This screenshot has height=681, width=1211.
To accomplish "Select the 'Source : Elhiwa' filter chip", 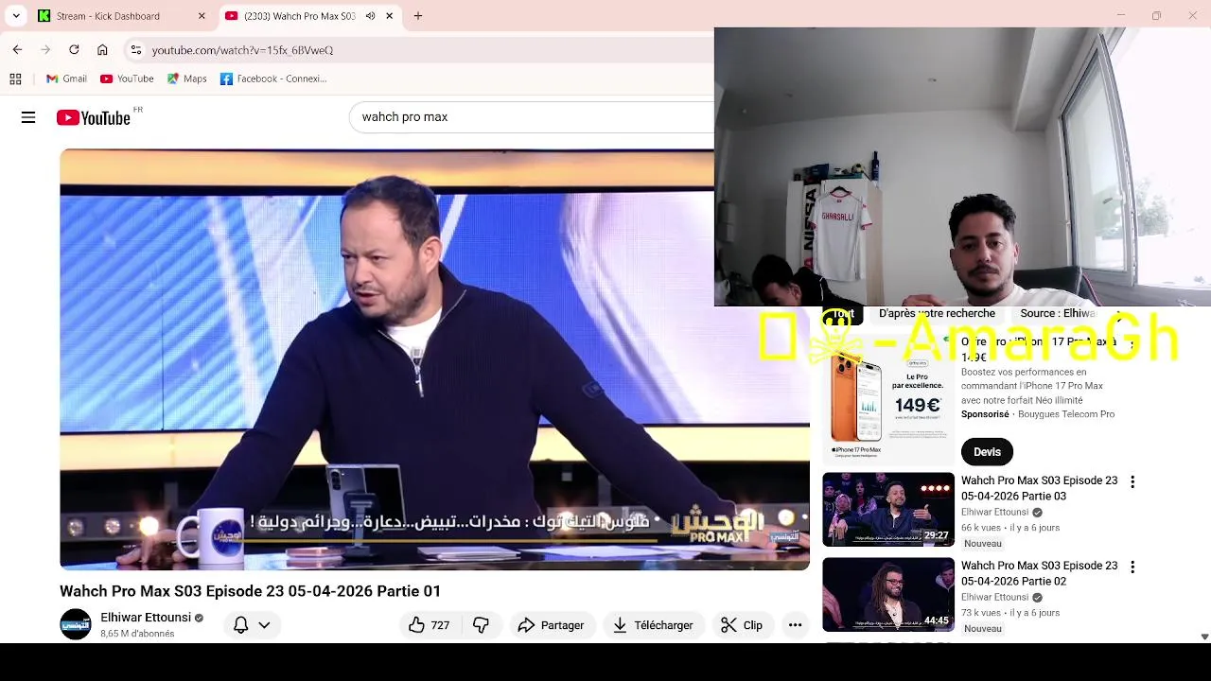I will [1058, 313].
